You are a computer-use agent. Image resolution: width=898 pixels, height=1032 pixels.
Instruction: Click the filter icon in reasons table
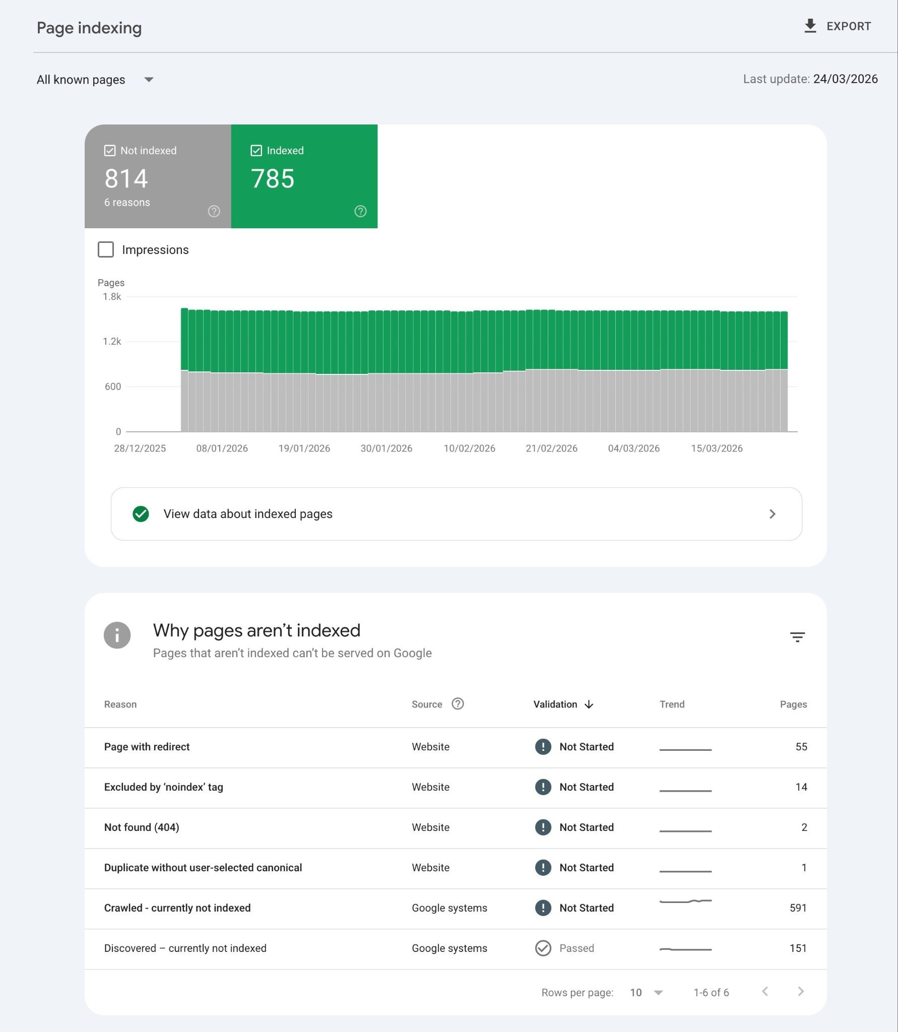(x=797, y=637)
